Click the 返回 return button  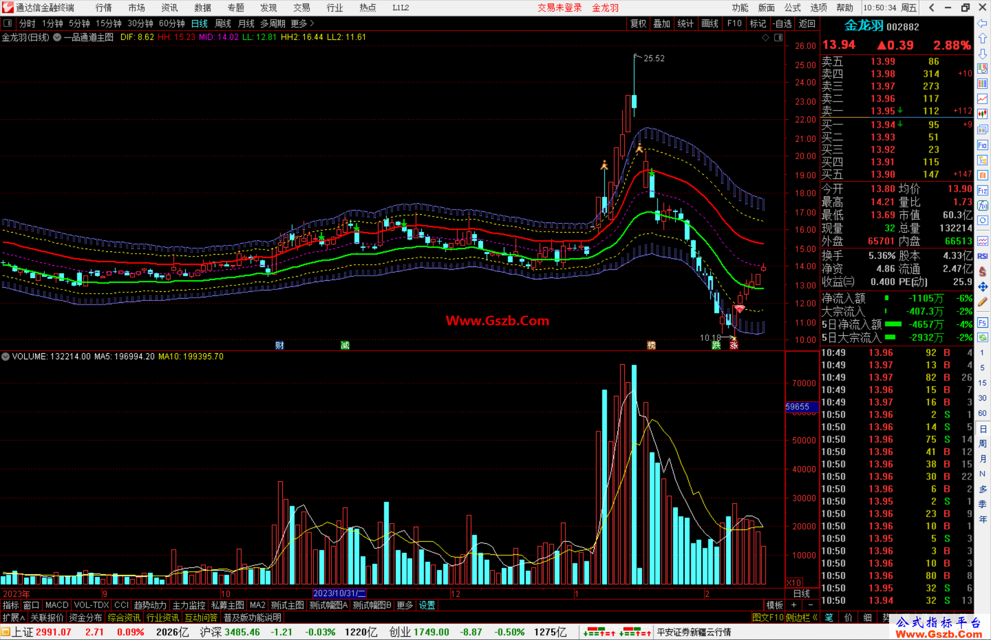tap(807, 23)
